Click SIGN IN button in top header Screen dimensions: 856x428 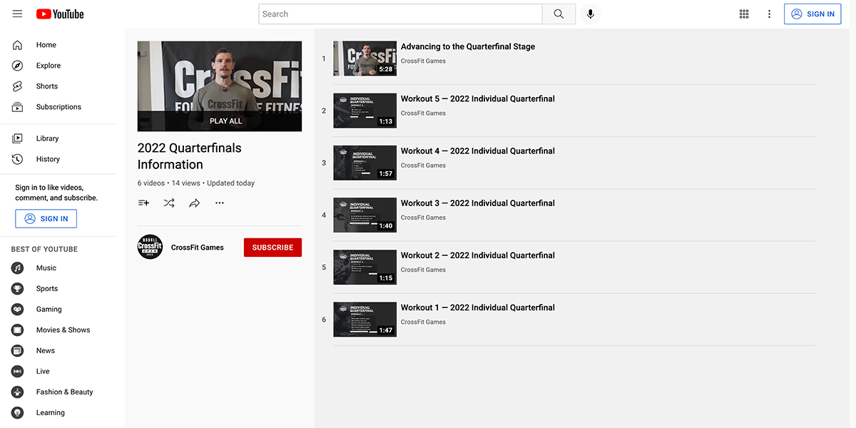click(x=812, y=14)
